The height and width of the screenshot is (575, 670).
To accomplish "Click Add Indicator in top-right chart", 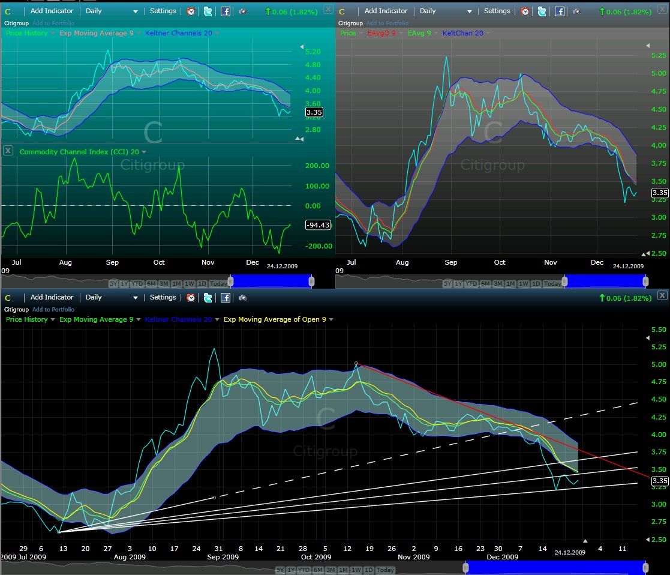I will click(386, 11).
